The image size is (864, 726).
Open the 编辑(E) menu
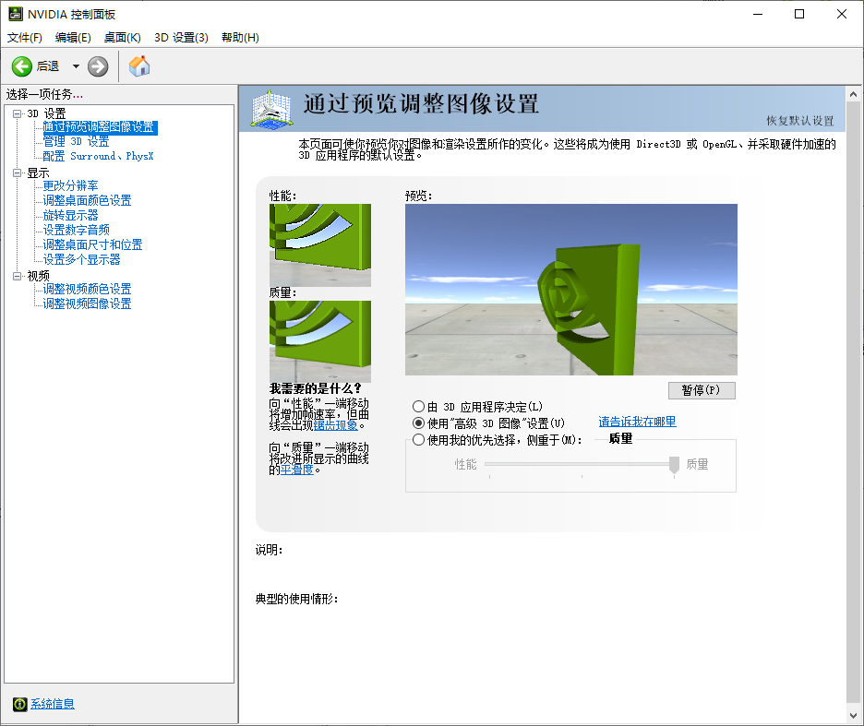click(x=73, y=38)
